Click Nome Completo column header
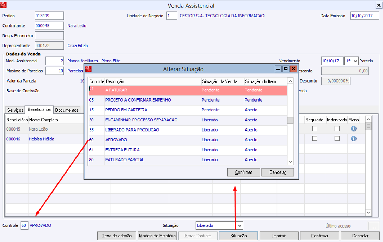 (x=43, y=120)
